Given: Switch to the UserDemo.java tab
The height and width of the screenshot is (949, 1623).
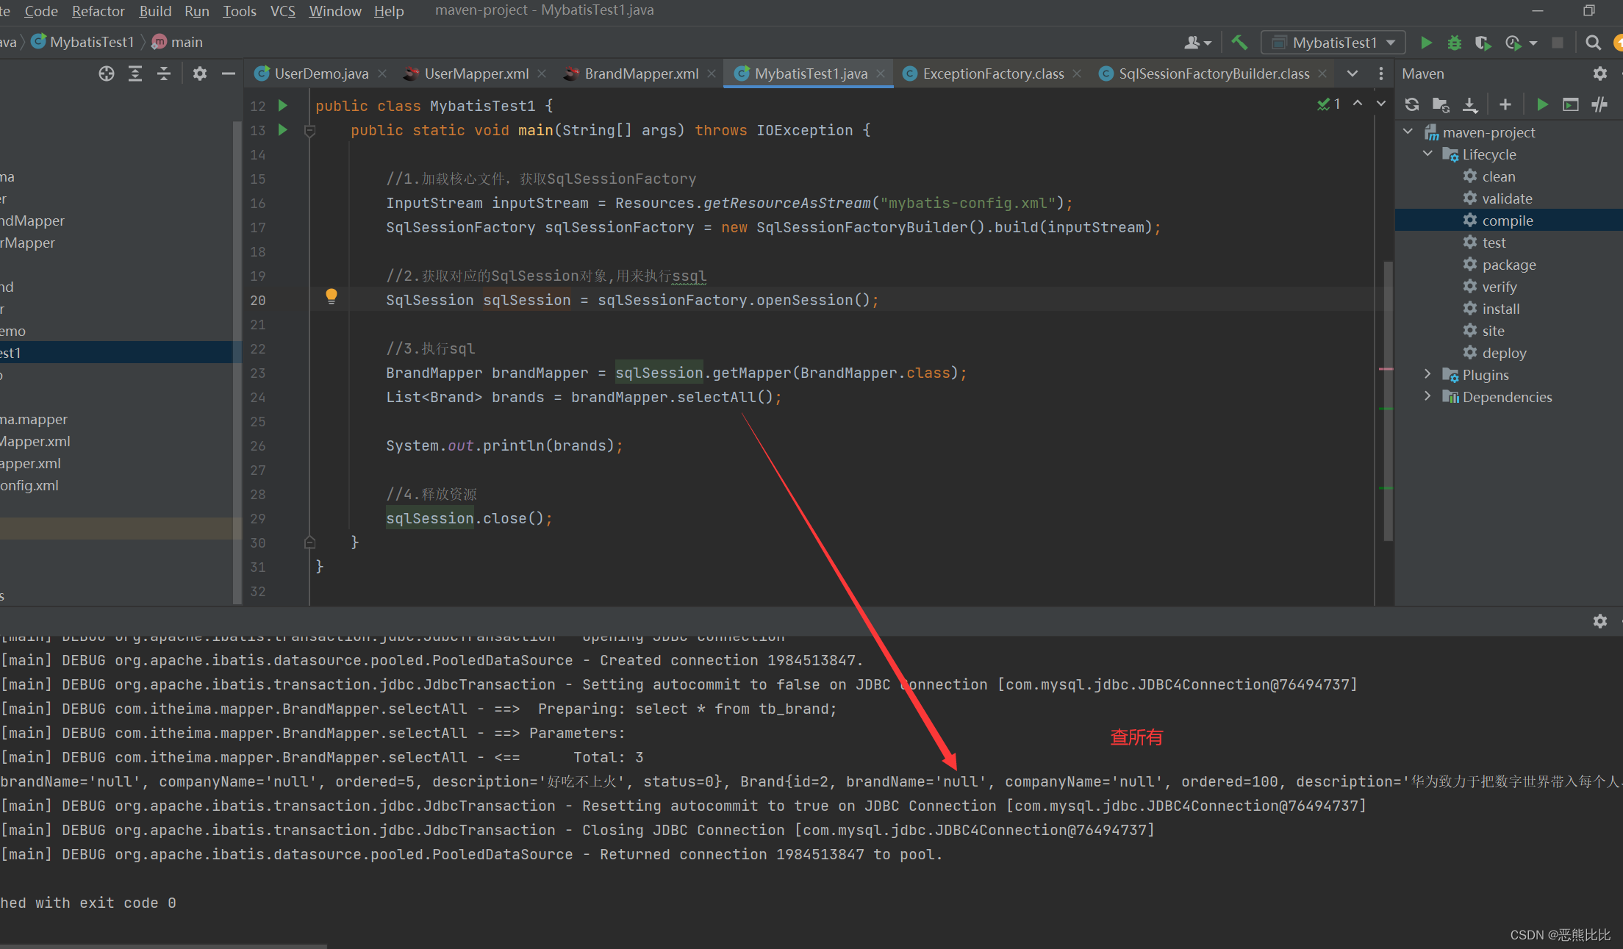Looking at the screenshot, I should click(322, 74).
